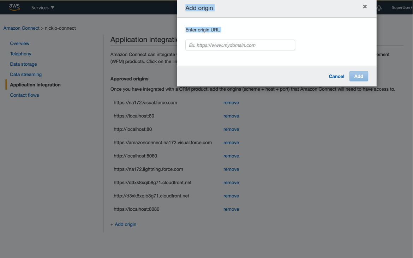This screenshot has width=413, height=258.
Task: Close the Add origin dialog
Action: 365,7
